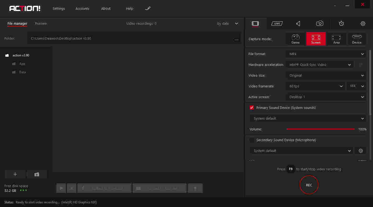
Task: Open the Hardware acceleration dropdown
Action: point(319,65)
